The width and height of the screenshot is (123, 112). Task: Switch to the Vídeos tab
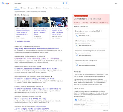tap(39, 8)
